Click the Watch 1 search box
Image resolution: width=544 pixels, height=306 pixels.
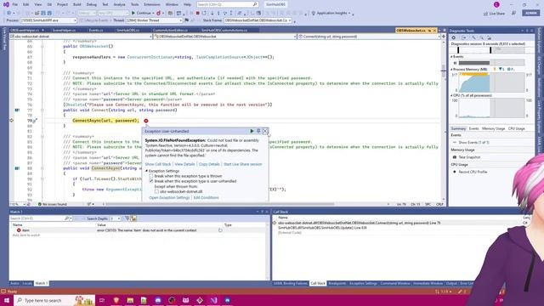40,218
